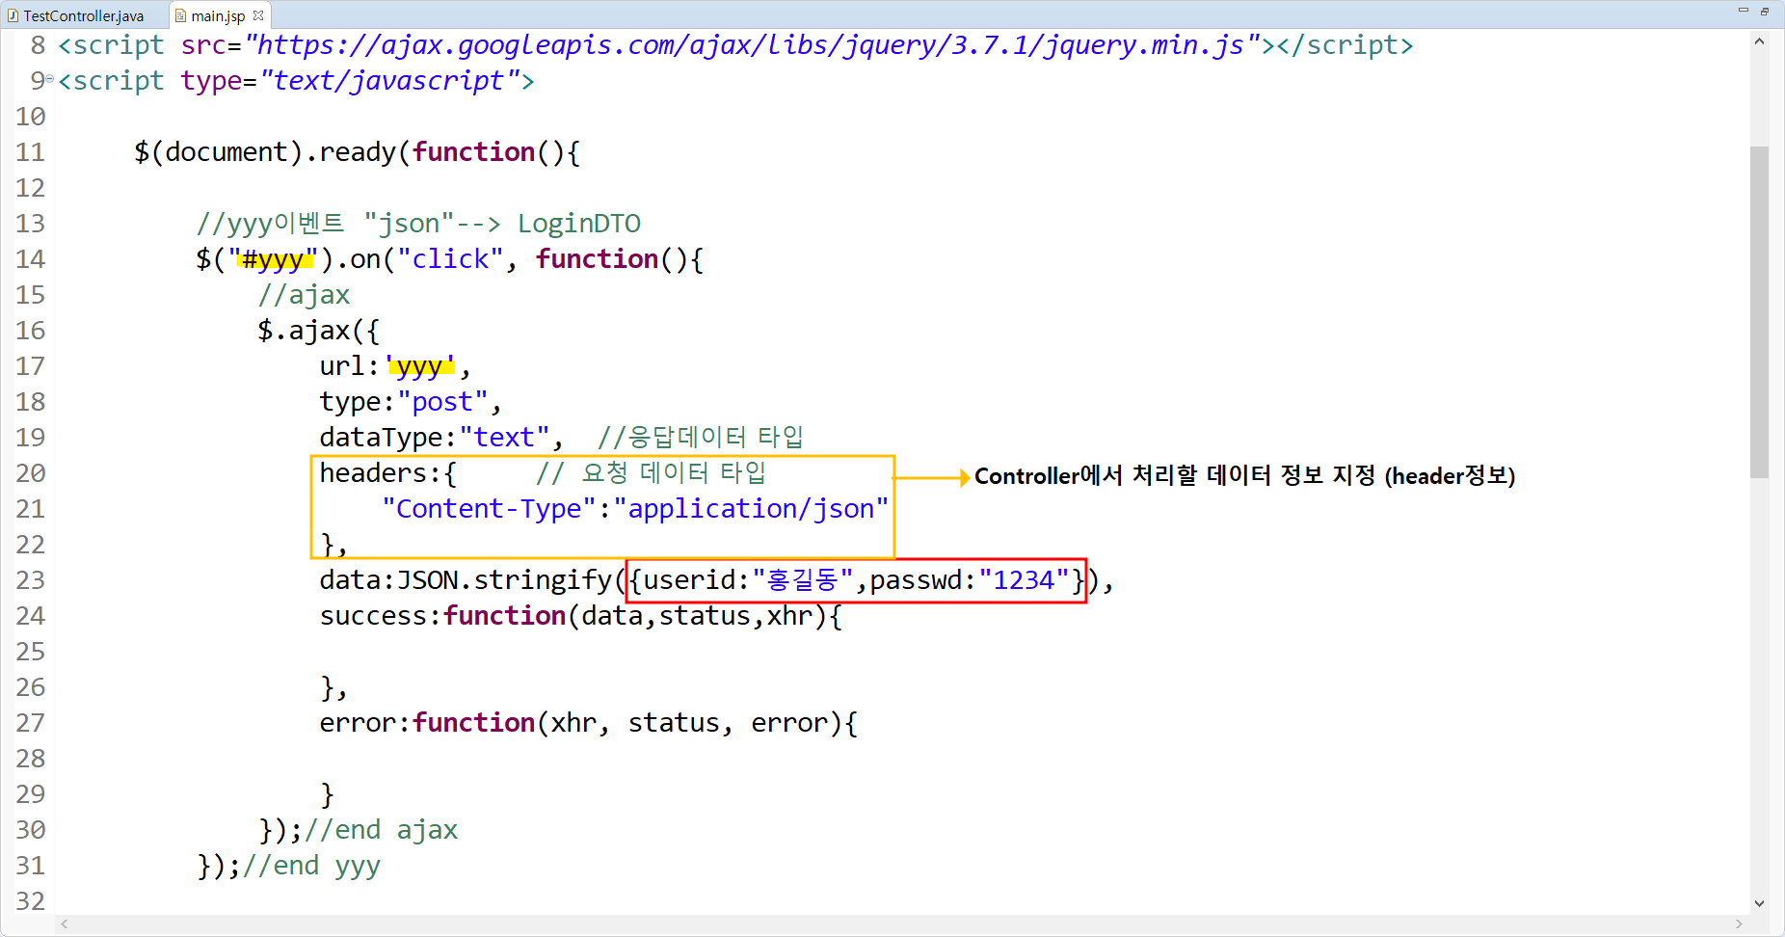This screenshot has width=1785, height=937.
Task: Click the horizontal scrollbar left arrow
Action: click(65, 924)
